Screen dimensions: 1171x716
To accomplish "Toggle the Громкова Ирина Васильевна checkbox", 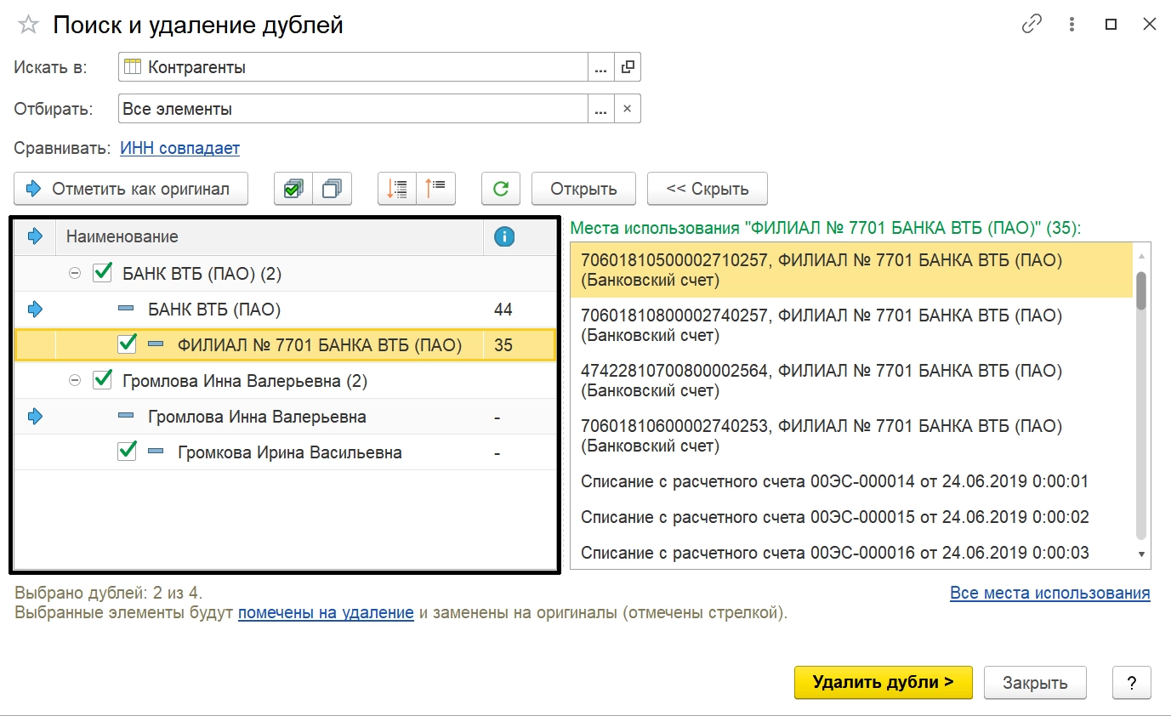I will coord(128,452).
